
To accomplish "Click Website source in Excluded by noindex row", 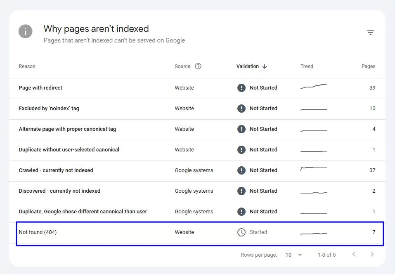I will 184,108.
